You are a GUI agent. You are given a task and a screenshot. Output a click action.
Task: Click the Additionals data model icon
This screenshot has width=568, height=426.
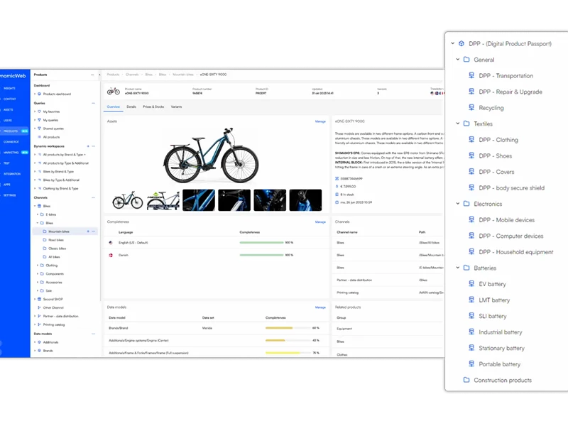click(40, 342)
